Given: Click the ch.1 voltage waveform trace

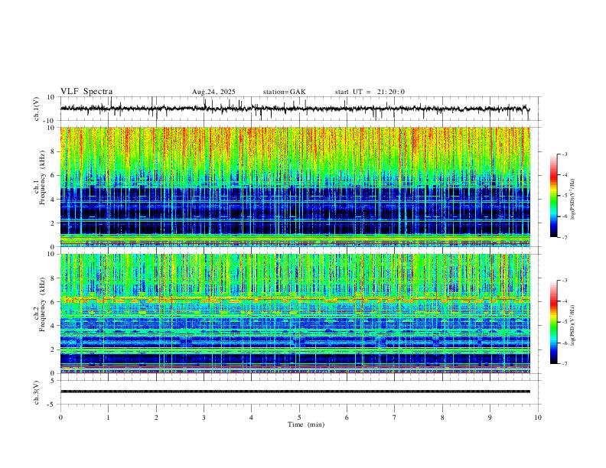Looking at the screenshot, I should [x=295, y=109].
